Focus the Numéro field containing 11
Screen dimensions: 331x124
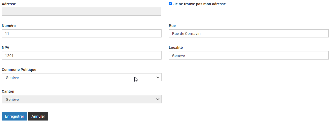[x=82, y=33]
